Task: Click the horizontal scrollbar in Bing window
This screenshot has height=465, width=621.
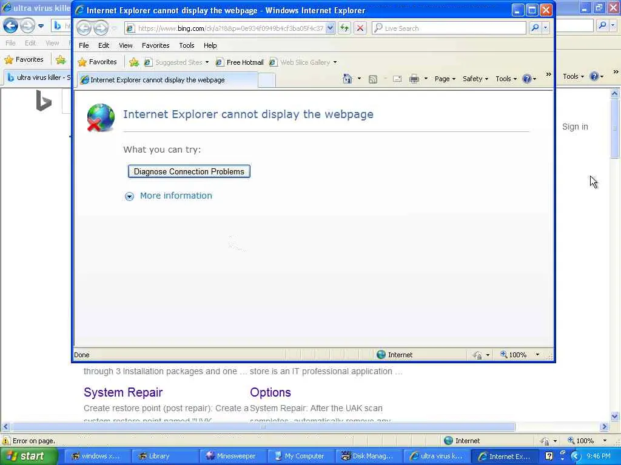Action: click(263, 427)
